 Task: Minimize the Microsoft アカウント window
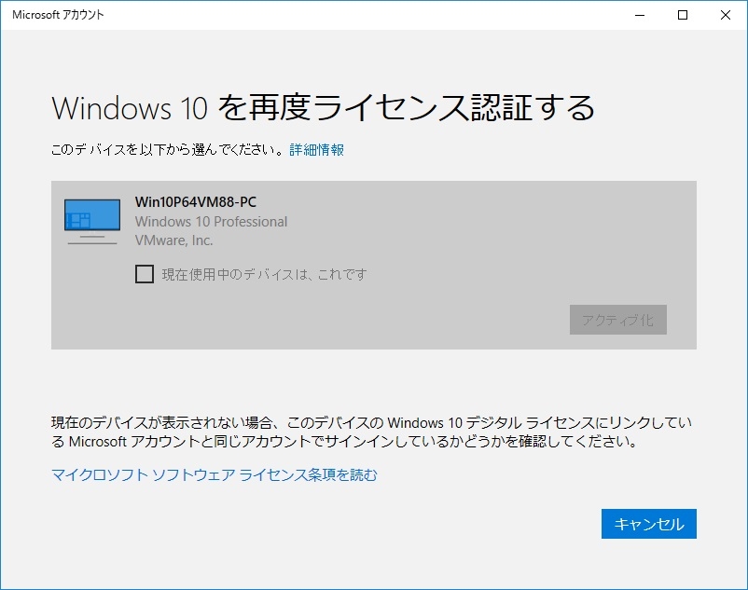pyautogui.click(x=640, y=15)
